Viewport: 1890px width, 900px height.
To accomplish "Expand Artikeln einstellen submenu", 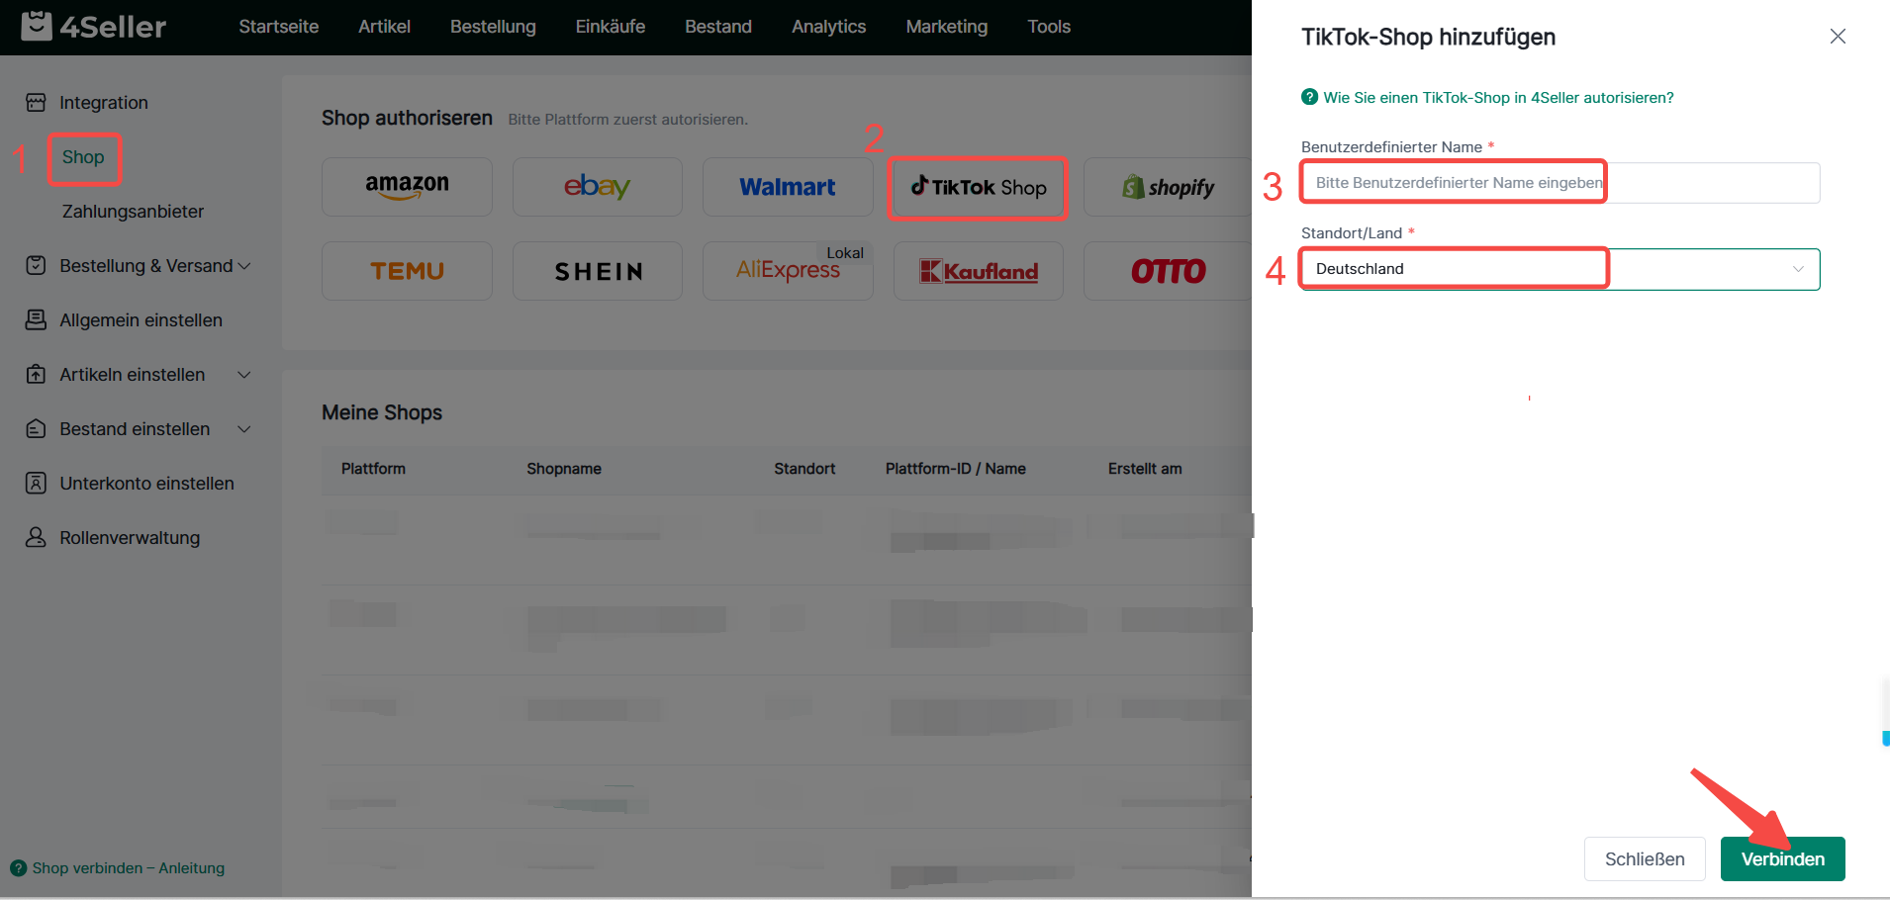I will (x=244, y=375).
